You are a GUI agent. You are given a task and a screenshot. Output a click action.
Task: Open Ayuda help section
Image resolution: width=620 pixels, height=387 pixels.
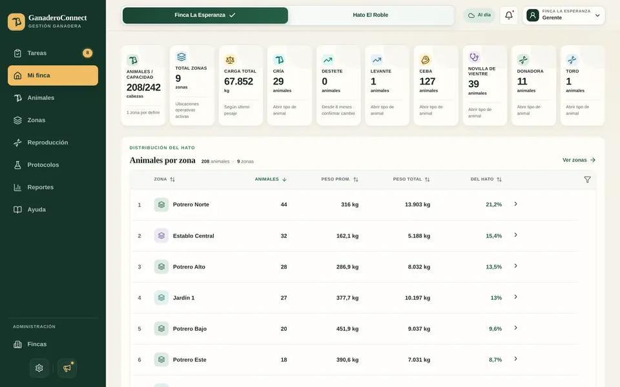coord(53,210)
